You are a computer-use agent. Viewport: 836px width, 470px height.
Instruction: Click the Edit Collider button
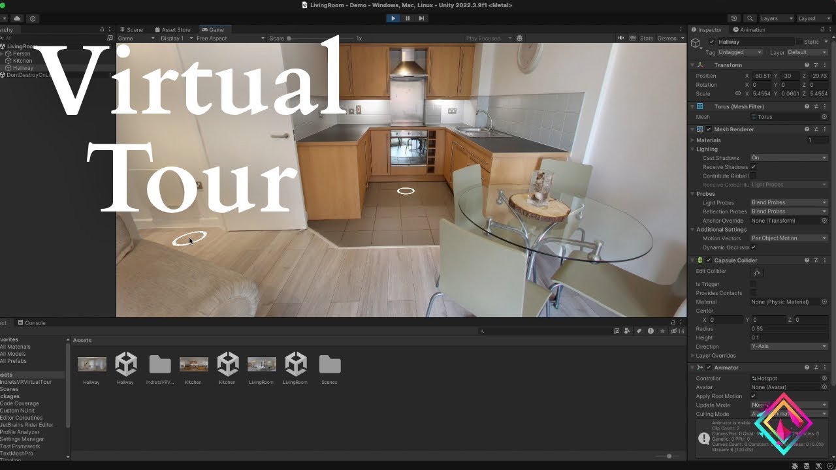(757, 272)
